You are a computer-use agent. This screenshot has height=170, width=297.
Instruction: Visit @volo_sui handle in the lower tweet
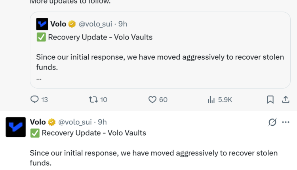click(x=75, y=122)
